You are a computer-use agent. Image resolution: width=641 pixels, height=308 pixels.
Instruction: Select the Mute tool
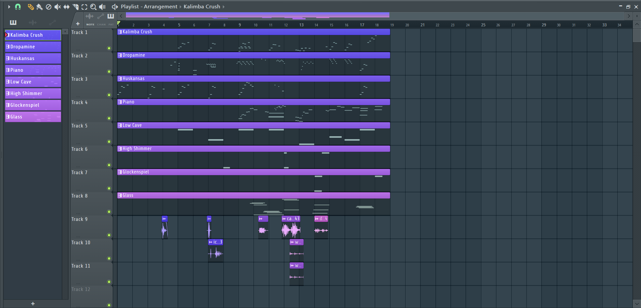tap(57, 7)
